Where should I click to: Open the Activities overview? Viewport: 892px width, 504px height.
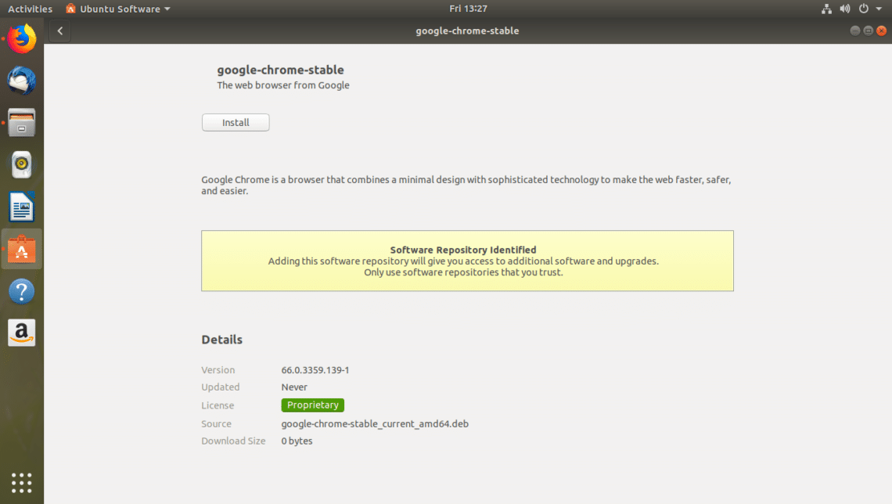point(30,9)
